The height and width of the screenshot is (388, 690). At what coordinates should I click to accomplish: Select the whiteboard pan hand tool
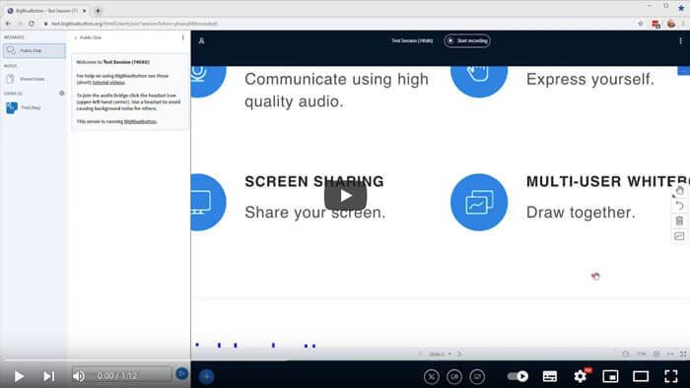pyautogui.click(x=679, y=191)
